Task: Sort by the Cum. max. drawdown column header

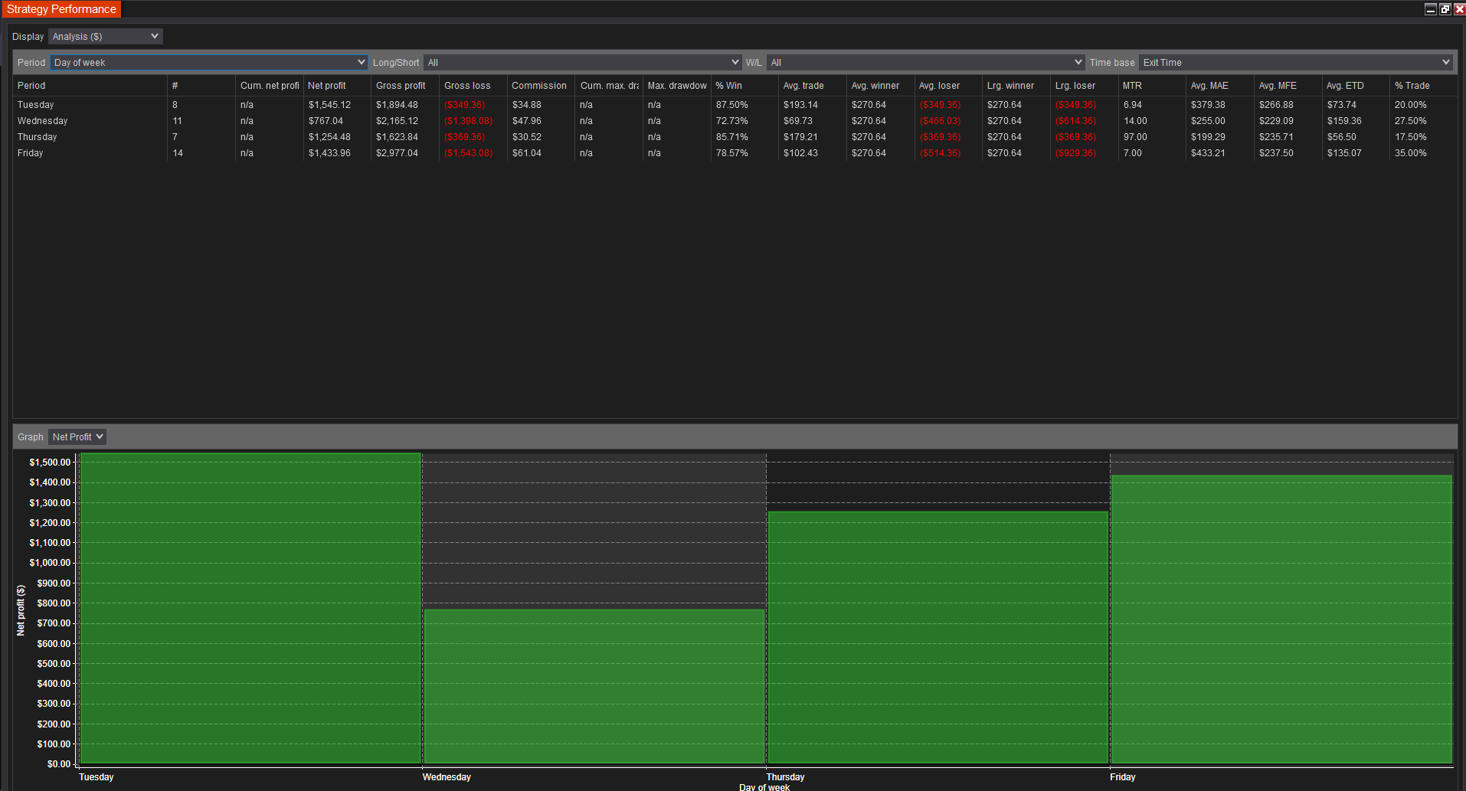Action: coord(609,86)
